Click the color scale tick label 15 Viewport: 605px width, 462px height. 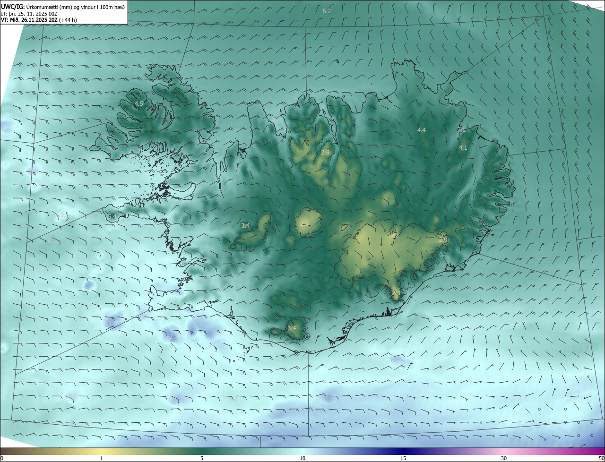click(x=403, y=458)
